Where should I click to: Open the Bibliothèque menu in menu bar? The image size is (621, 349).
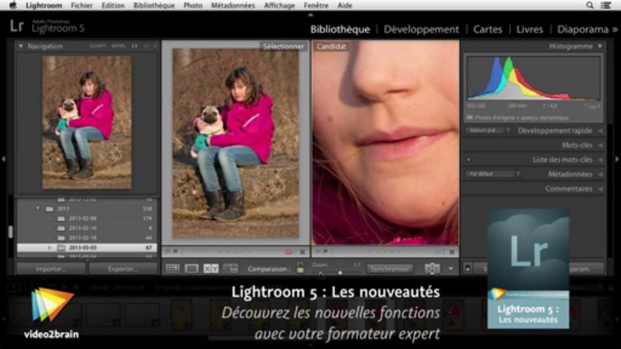pyautogui.click(x=154, y=5)
